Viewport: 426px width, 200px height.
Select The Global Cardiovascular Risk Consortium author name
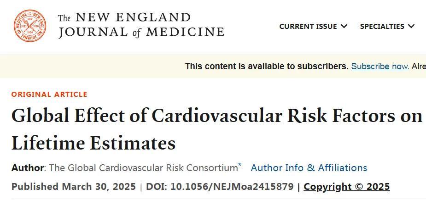[x=143, y=168]
